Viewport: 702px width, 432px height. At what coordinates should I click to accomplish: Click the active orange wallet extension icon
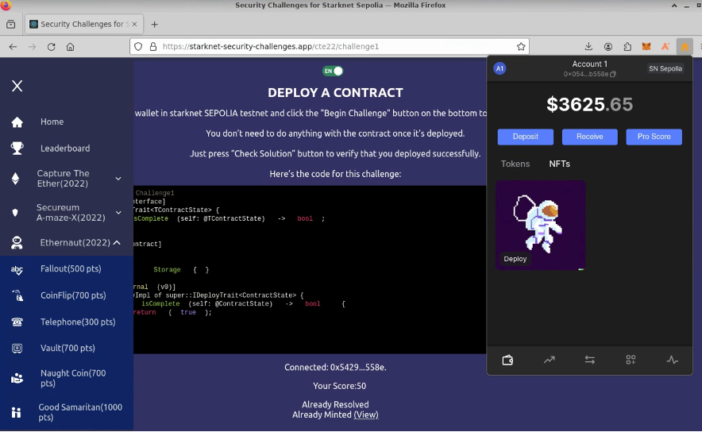pyautogui.click(x=685, y=47)
